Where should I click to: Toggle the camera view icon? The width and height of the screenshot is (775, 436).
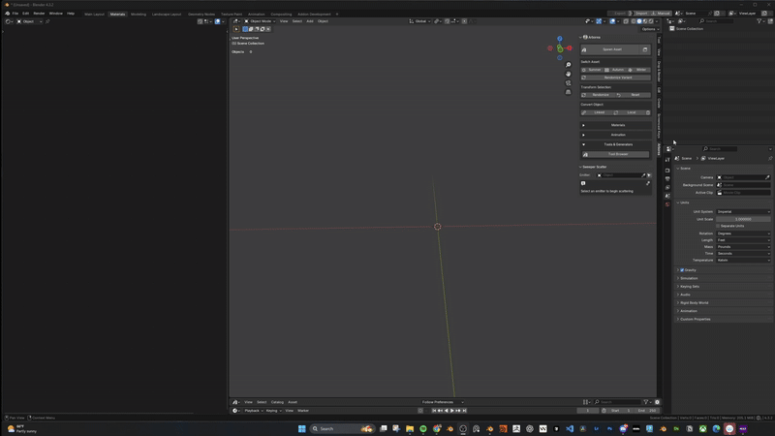568,83
